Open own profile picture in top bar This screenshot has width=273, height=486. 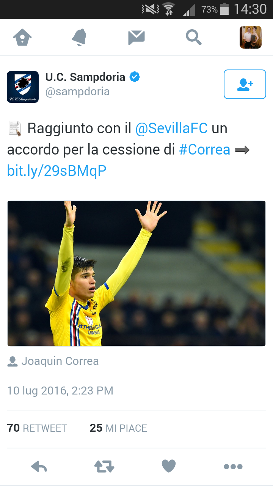pos(251,37)
